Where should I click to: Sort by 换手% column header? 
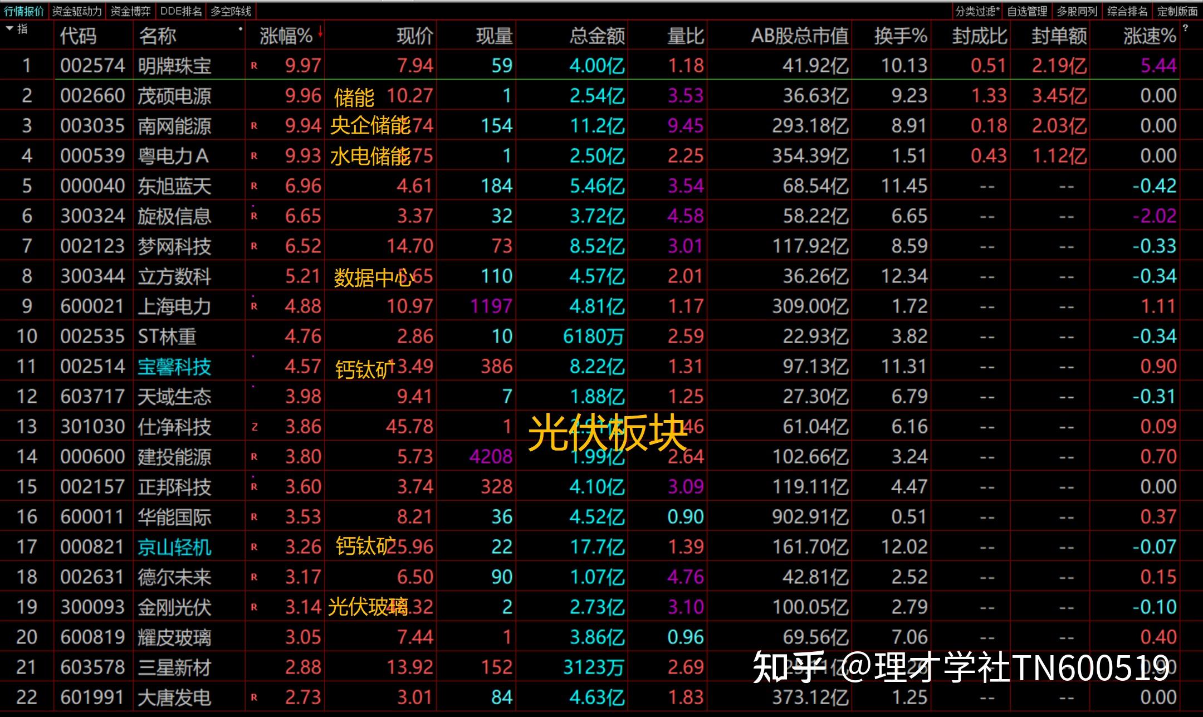(x=901, y=36)
